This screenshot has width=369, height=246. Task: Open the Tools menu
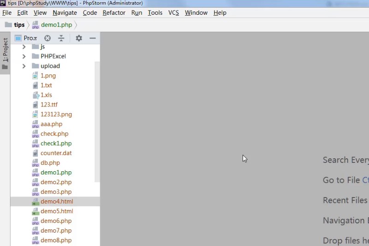pyautogui.click(x=155, y=13)
